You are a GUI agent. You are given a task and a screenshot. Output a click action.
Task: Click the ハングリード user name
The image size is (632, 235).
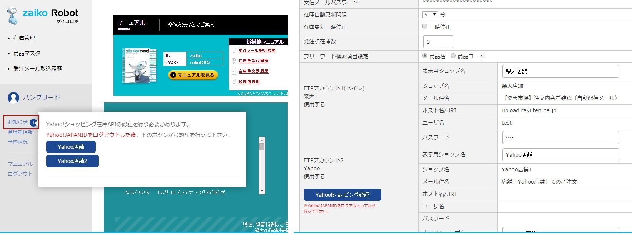click(41, 97)
